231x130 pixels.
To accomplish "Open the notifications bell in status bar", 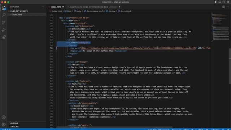I will tap(228, 129).
